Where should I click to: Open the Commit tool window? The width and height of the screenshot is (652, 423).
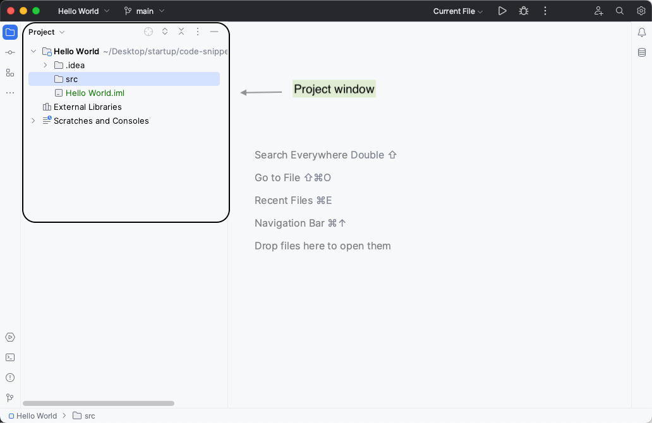(10, 52)
